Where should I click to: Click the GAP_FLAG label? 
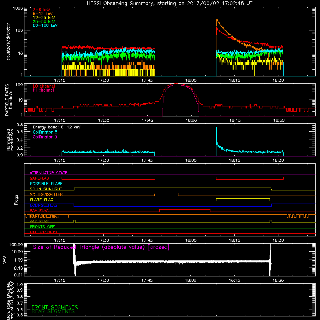[x=39, y=178]
